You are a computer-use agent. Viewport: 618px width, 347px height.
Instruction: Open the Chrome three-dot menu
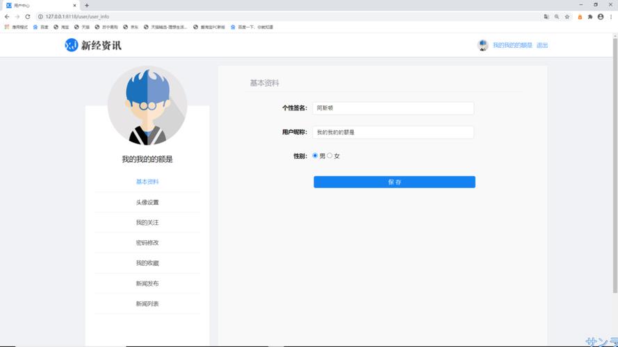611,17
